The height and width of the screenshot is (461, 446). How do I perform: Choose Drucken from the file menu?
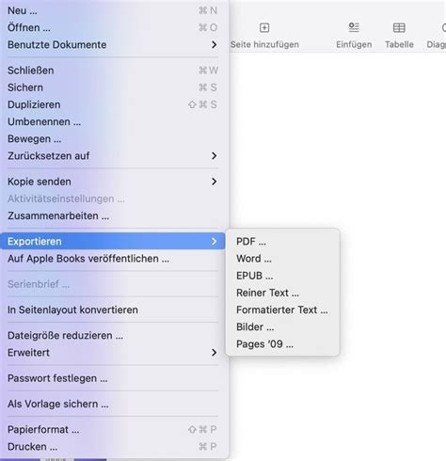[x=113, y=447]
